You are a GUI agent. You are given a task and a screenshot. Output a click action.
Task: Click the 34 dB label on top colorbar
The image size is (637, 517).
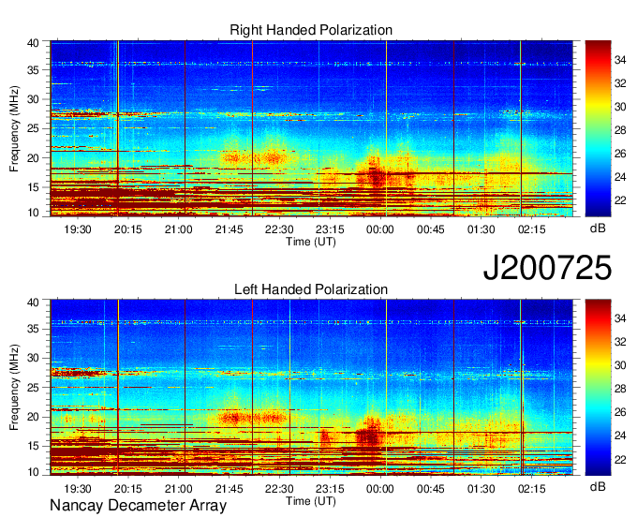click(620, 60)
